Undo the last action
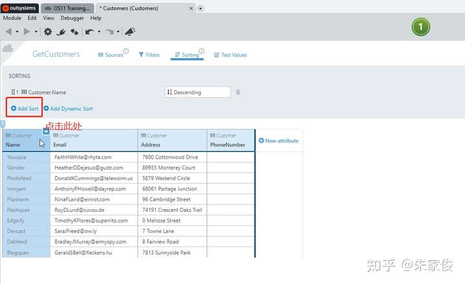465x284 pixels. pos(89,32)
